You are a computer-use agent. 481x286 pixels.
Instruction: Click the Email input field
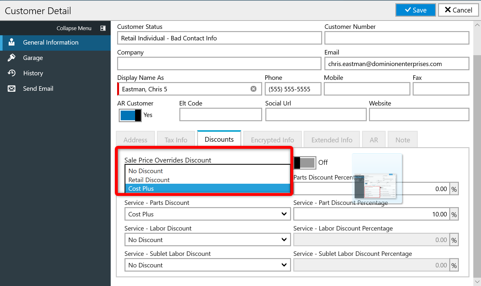[x=397, y=63]
